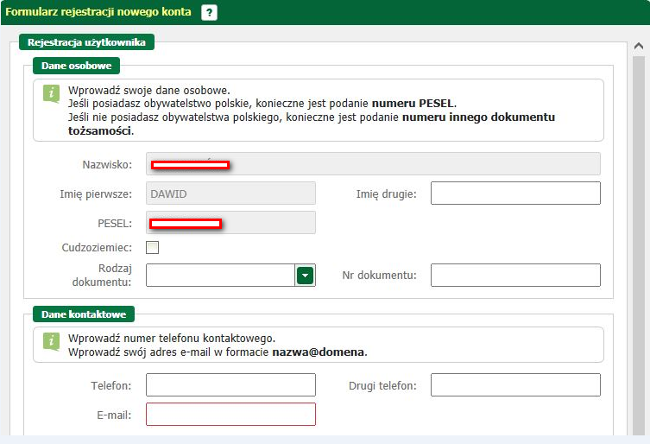The image size is (650, 444).
Task: Click the 'Drugi telefon:' label
Action: 382,386
